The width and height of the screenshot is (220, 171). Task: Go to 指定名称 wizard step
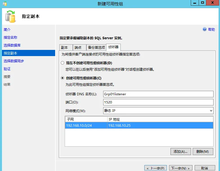pos(10,38)
